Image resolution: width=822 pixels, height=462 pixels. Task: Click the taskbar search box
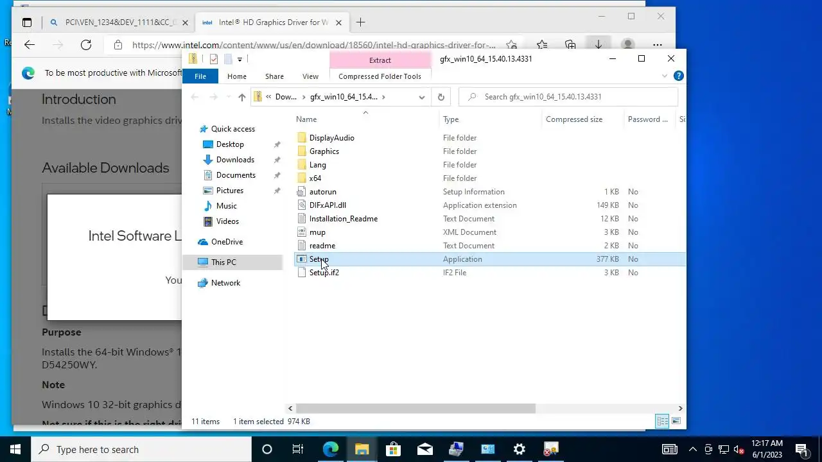point(141,449)
